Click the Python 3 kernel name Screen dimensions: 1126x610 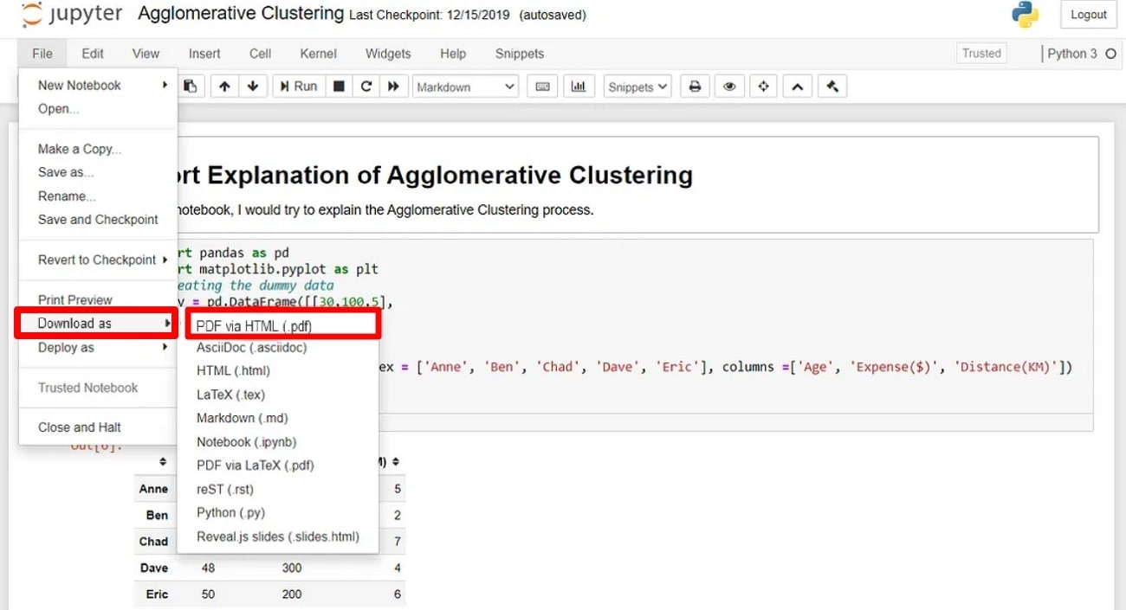tap(1071, 54)
